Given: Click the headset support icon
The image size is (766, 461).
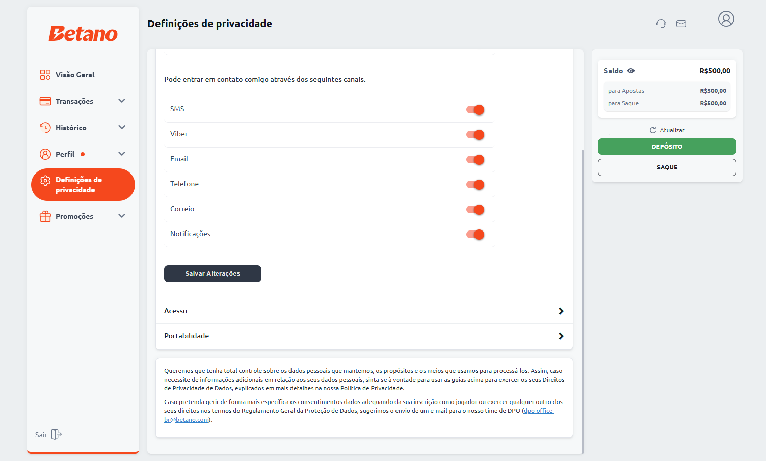Looking at the screenshot, I should pyautogui.click(x=661, y=24).
